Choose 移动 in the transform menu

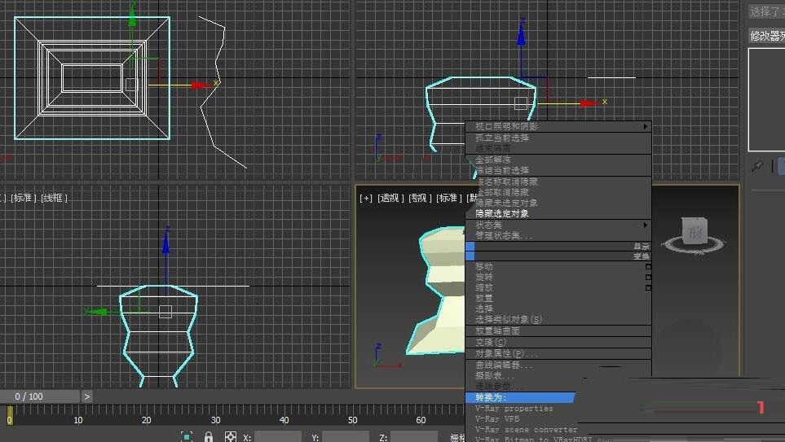(484, 266)
